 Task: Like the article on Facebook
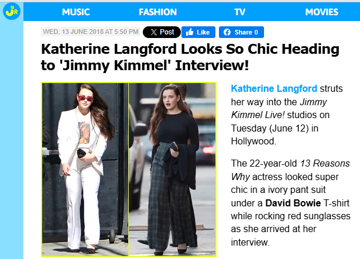198,32
